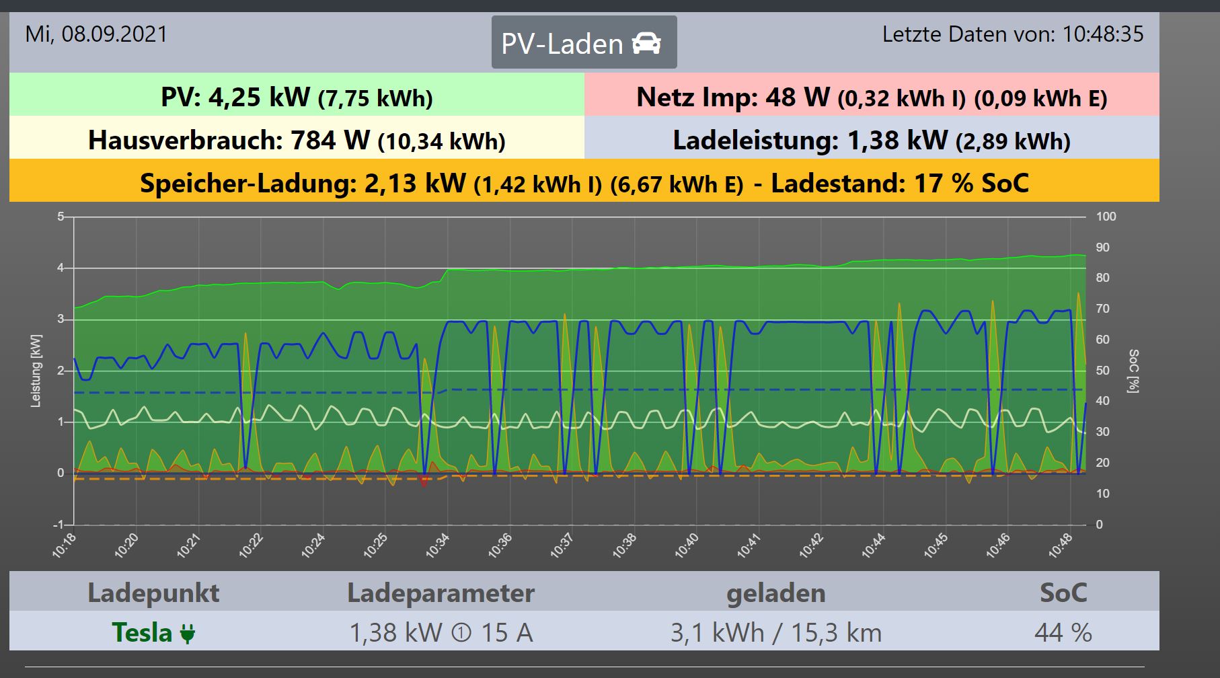Click the circled phase number icon
The width and height of the screenshot is (1220, 678).
(461, 634)
